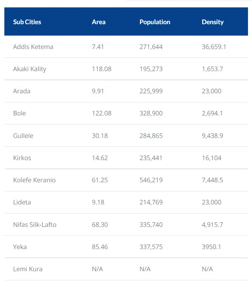Screen dimensions: 252x283
Task: Click the Population column header
Action: tap(155, 22)
